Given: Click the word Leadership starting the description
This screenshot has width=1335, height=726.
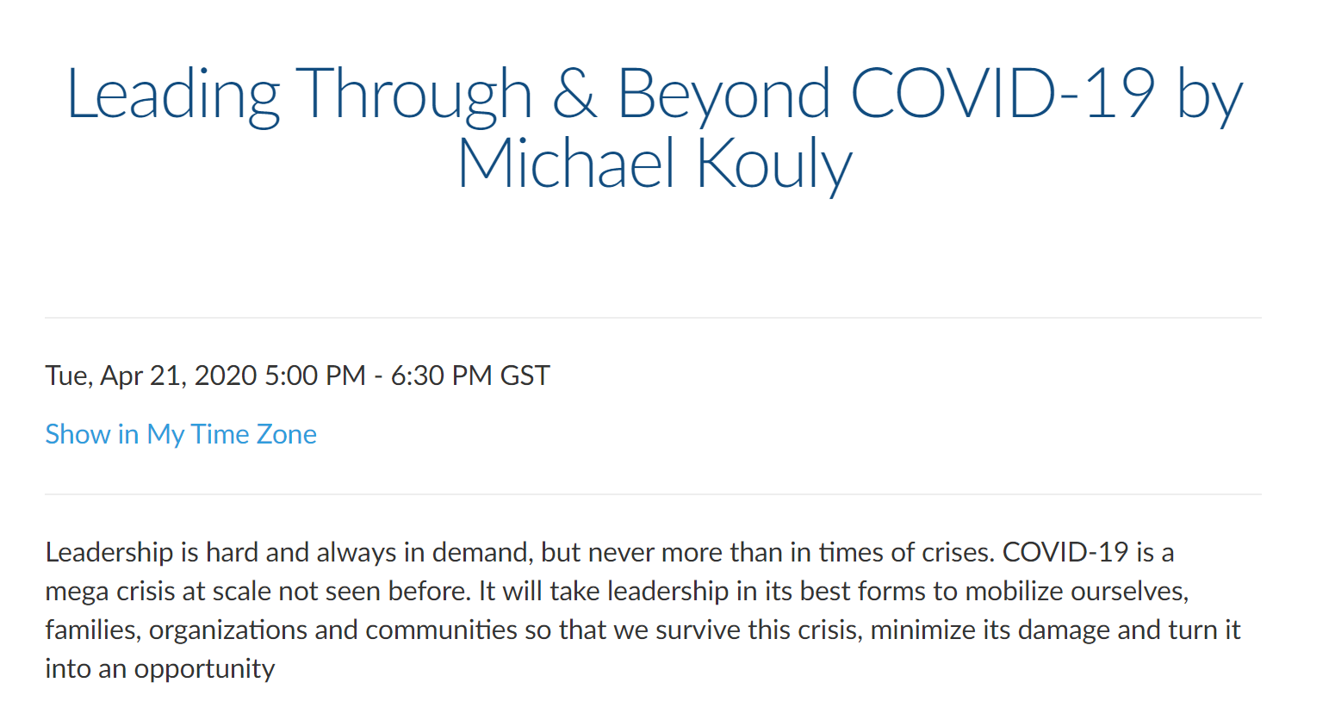Looking at the screenshot, I should (109, 553).
